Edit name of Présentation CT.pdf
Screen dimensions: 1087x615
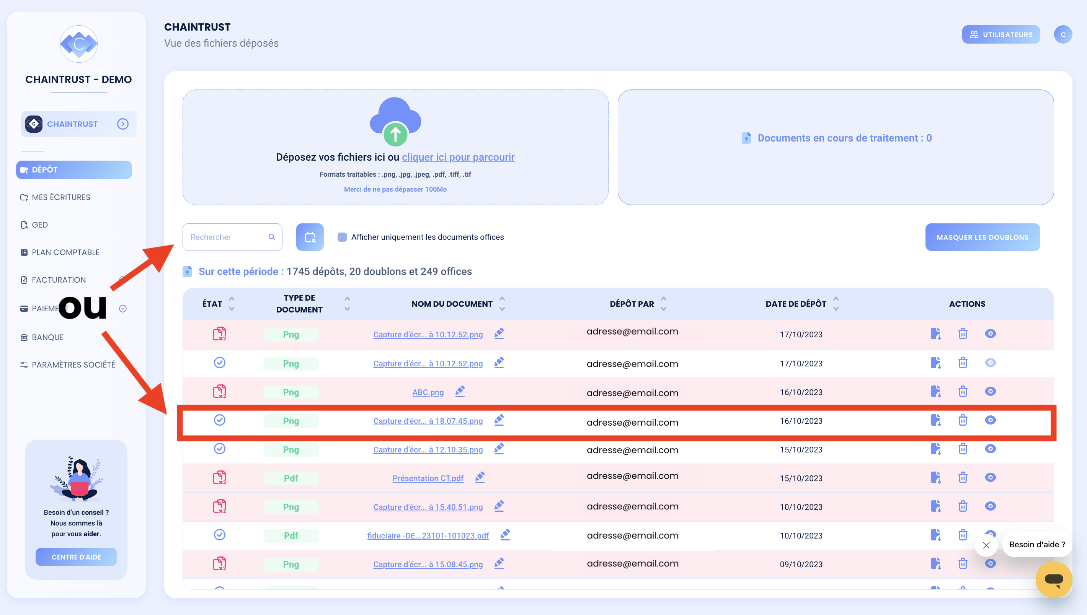click(480, 477)
